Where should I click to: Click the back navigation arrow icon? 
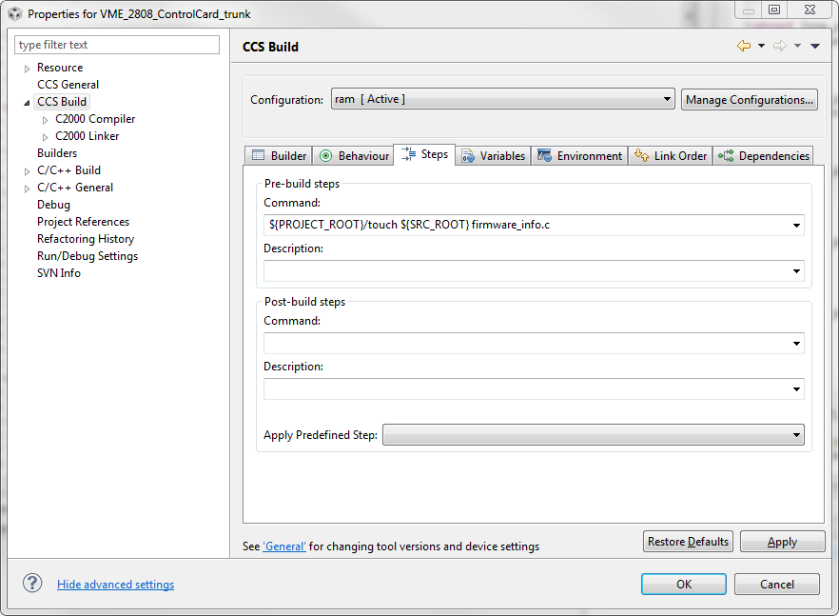pyautogui.click(x=744, y=46)
